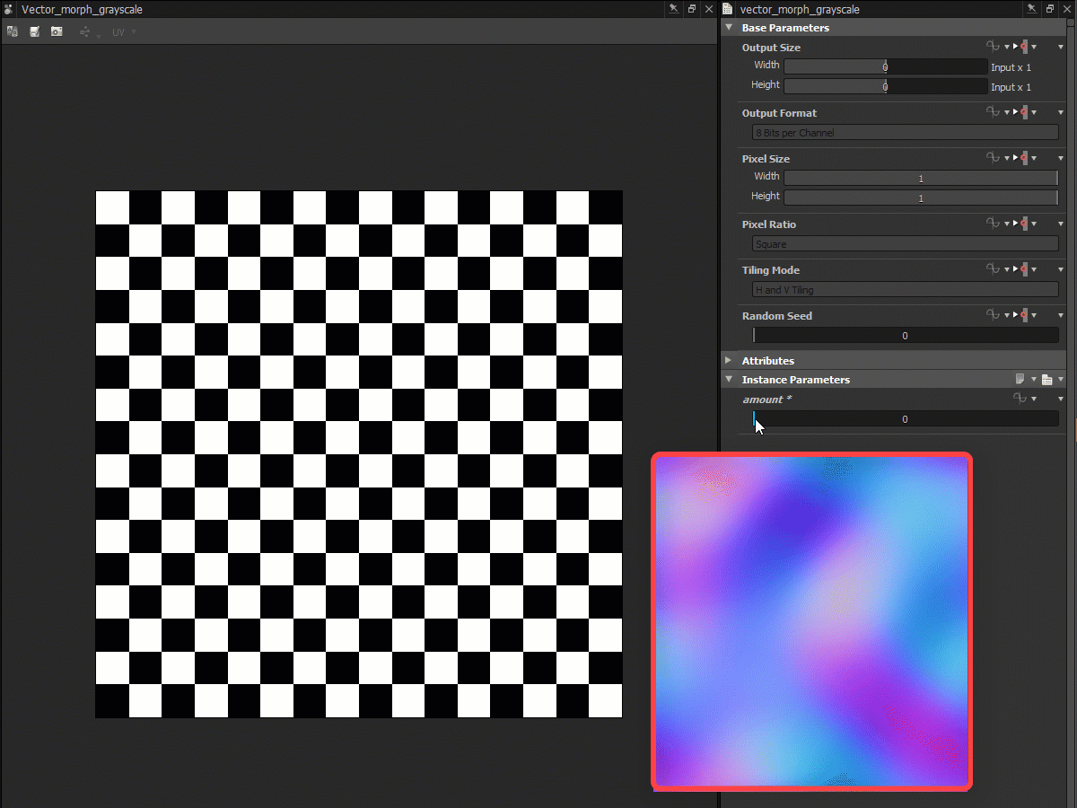Open the Output Size function dropdown arrow
1077x808 pixels.
1007,47
